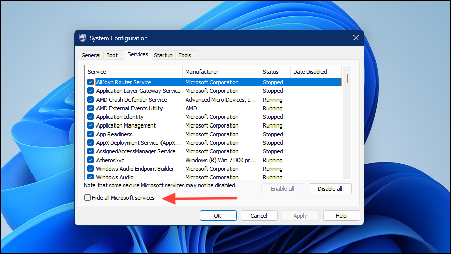The width and height of the screenshot is (451, 254).
Task: Click the services list scrollbar thumb
Action: click(347, 79)
